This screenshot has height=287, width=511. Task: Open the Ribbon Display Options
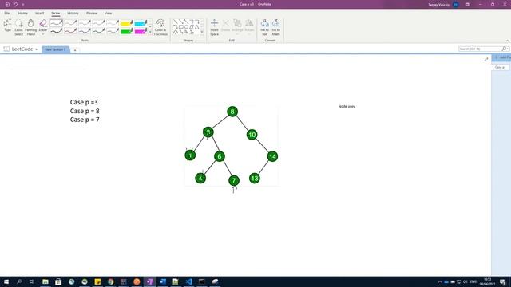(x=468, y=5)
